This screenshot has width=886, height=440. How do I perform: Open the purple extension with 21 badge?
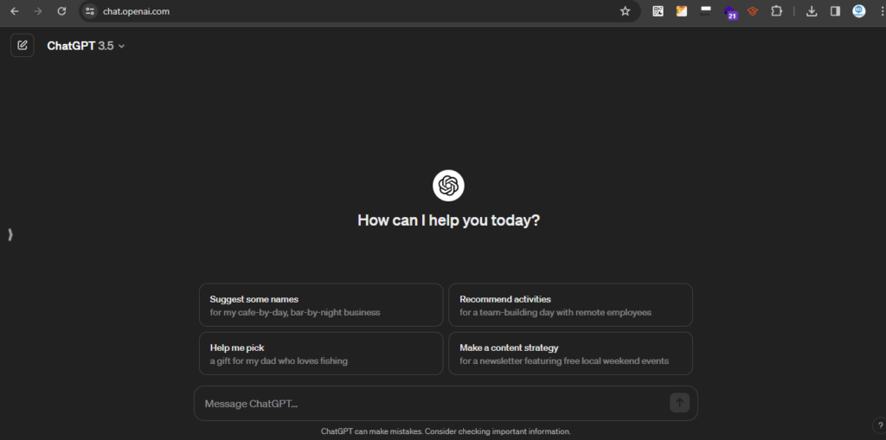pyautogui.click(x=729, y=12)
